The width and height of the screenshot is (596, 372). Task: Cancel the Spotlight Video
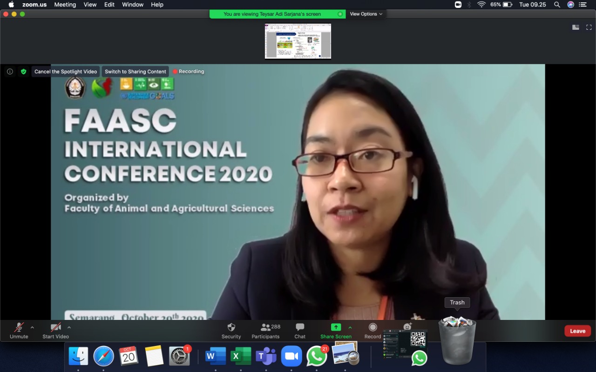pos(66,72)
